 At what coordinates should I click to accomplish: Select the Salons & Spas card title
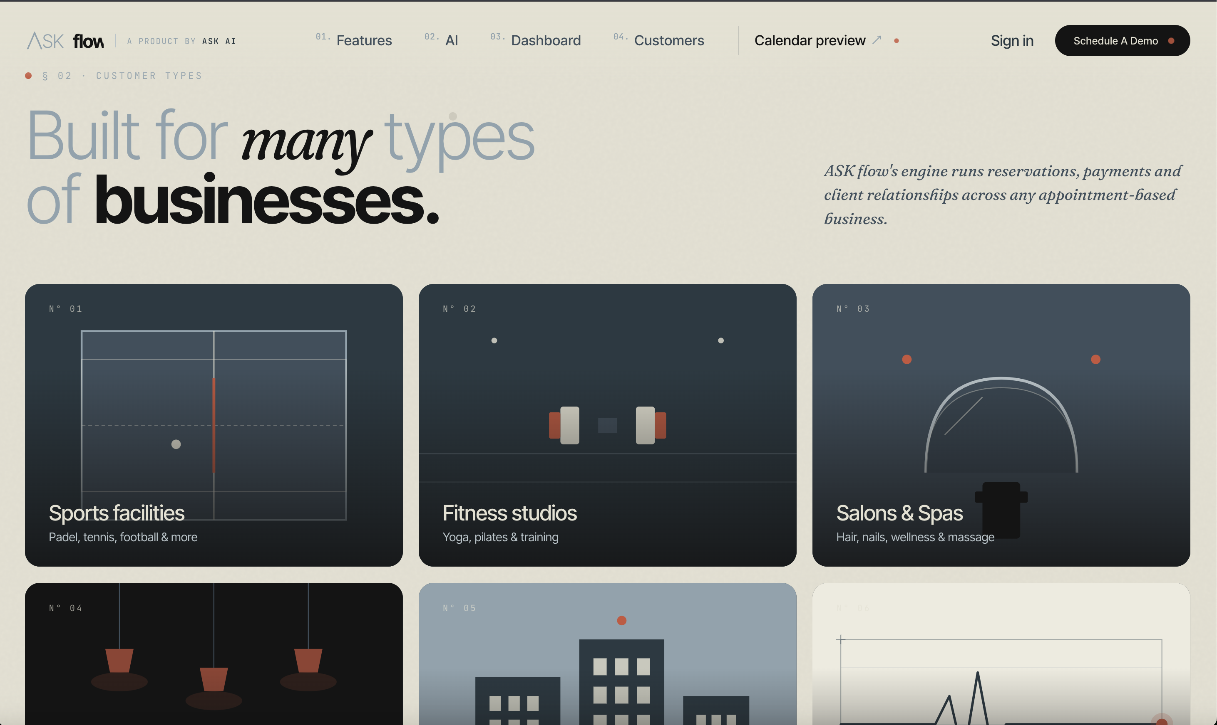899,513
